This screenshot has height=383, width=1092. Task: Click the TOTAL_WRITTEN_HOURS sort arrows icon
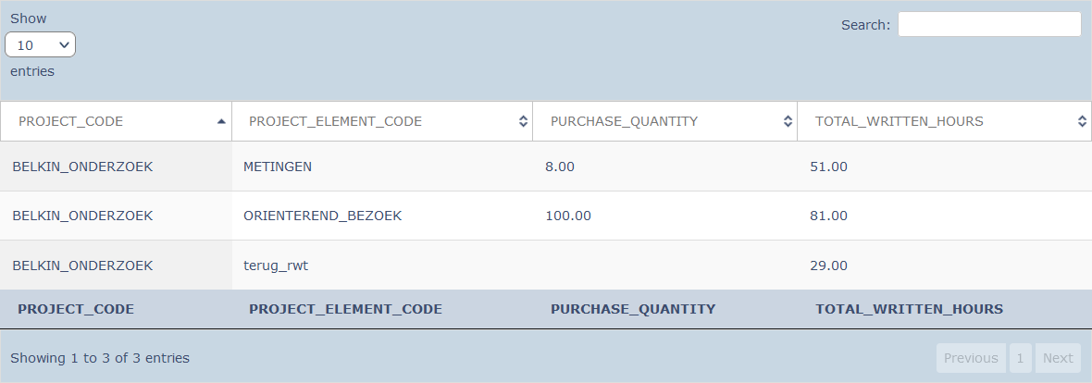1082,121
